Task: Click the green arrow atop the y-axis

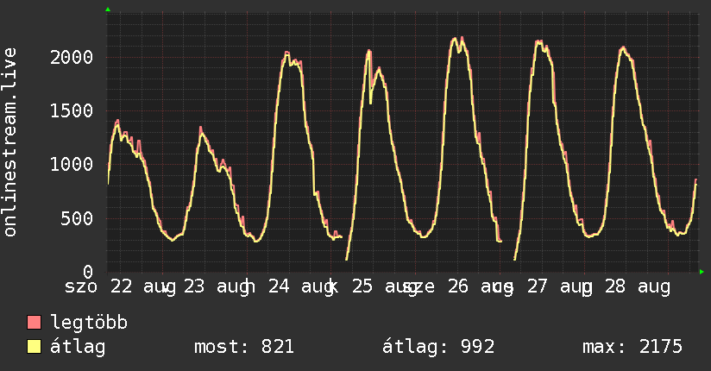Action: (x=108, y=9)
